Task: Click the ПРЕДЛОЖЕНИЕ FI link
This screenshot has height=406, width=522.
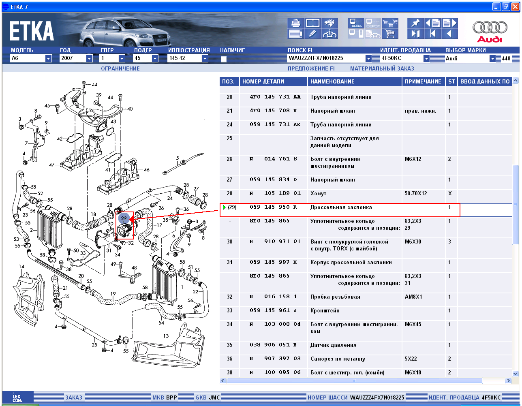Action: [x=311, y=68]
